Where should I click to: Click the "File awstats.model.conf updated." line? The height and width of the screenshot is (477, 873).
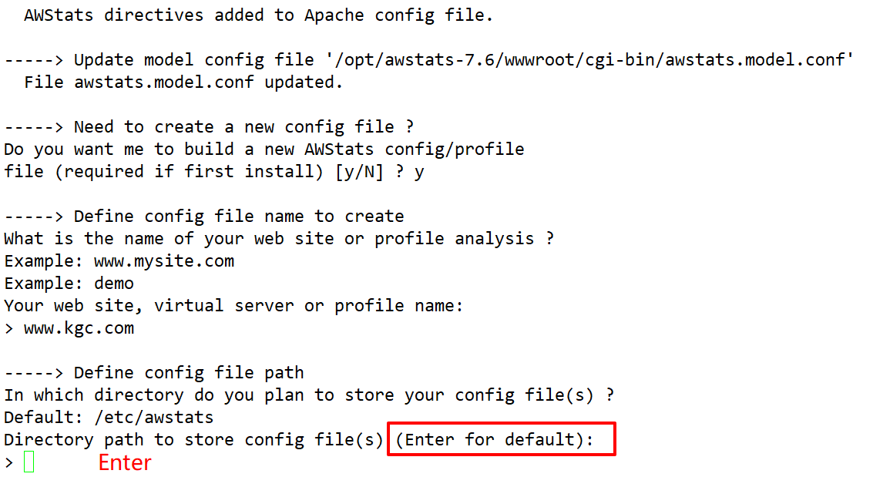pos(183,82)
